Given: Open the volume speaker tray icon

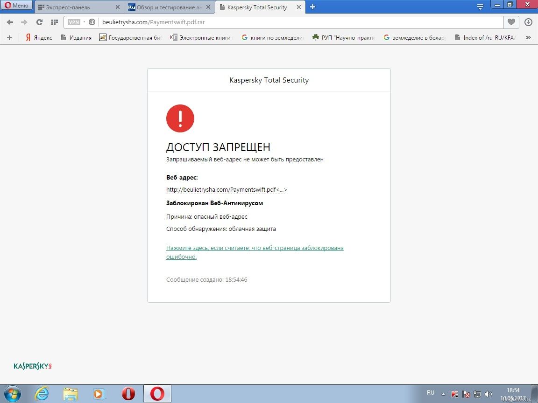Looking at the screenshot, I should click(x=488, y=394).
